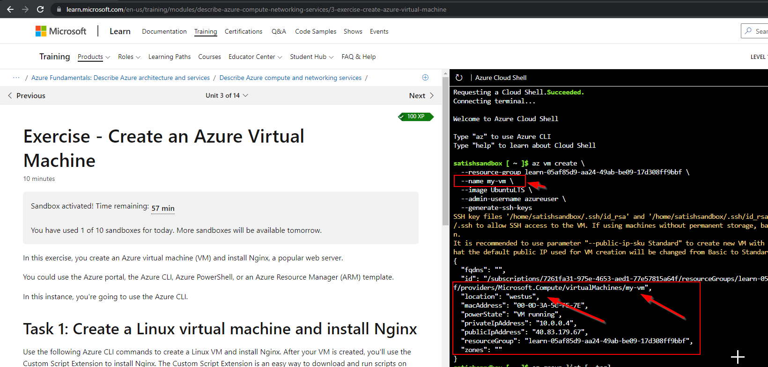Click the '--admin-username azureuser' terminal line
The height and width of the screenshot is (367, 768).
(513, 199)
